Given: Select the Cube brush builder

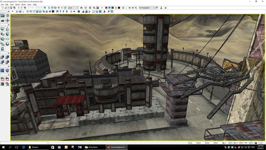Looking at the screenshot, I should tap(2, 29).
